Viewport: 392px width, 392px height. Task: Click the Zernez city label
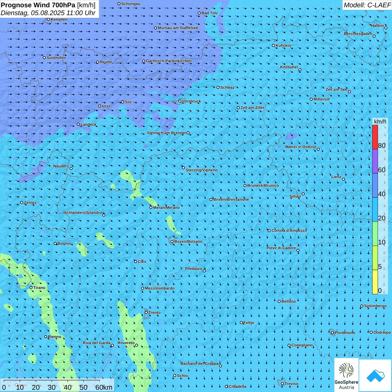[30, 202]
